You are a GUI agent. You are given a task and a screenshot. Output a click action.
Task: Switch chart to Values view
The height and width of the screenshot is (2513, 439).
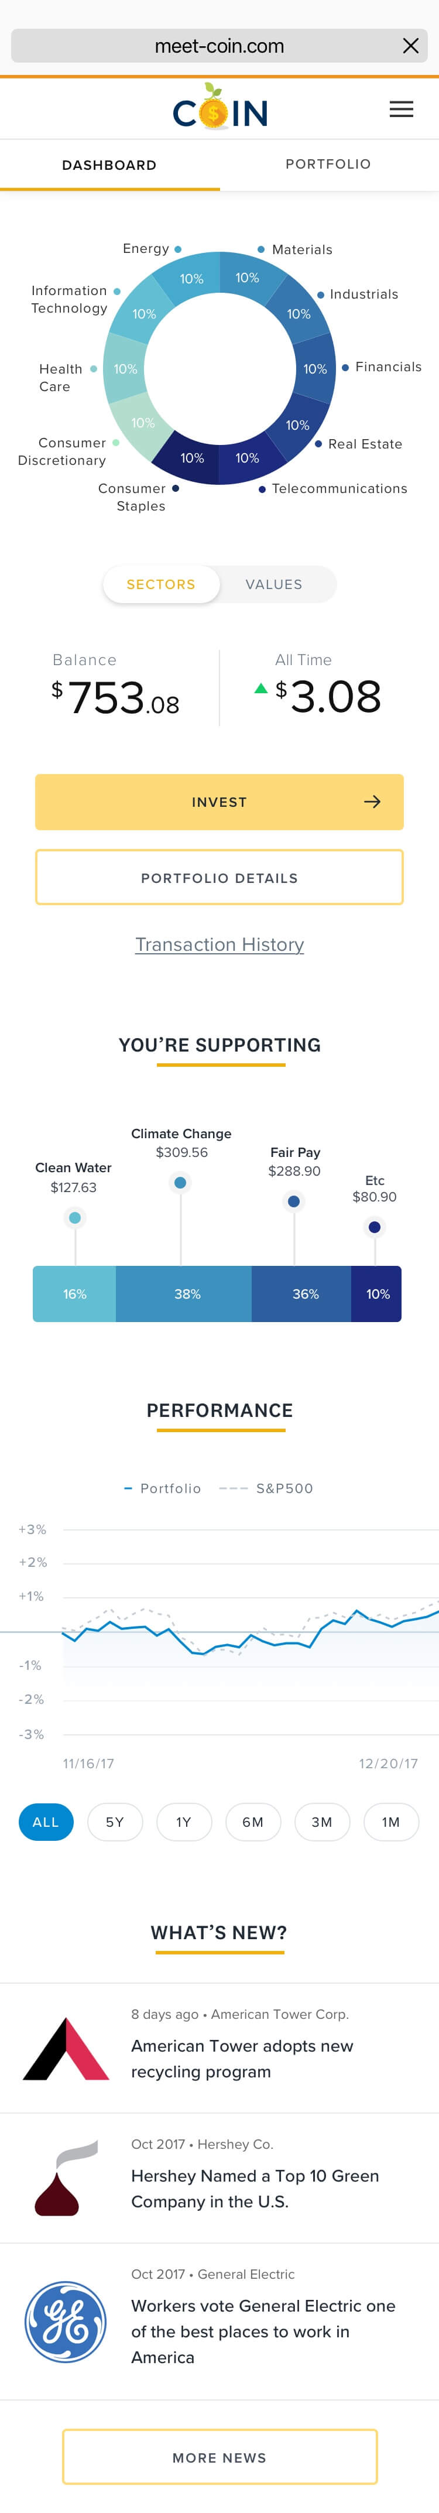pyautogui.click(x=274, y=584)
